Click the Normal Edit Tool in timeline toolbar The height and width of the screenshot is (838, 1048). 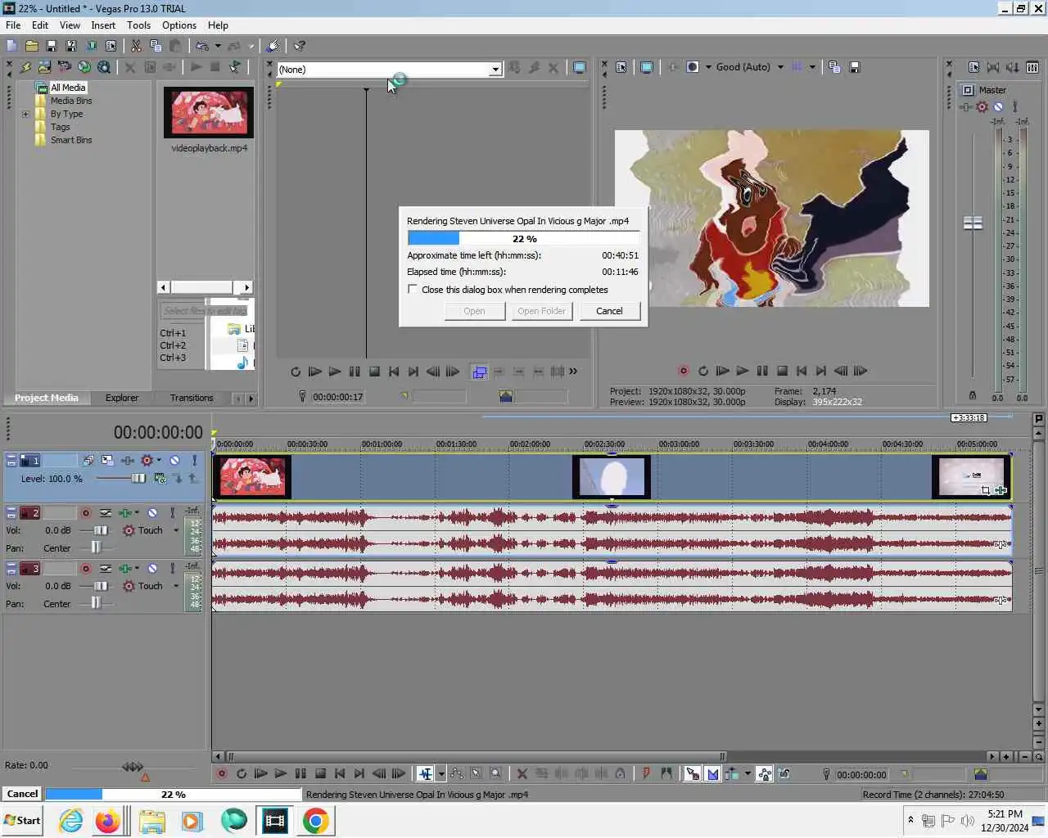[425, 773]
